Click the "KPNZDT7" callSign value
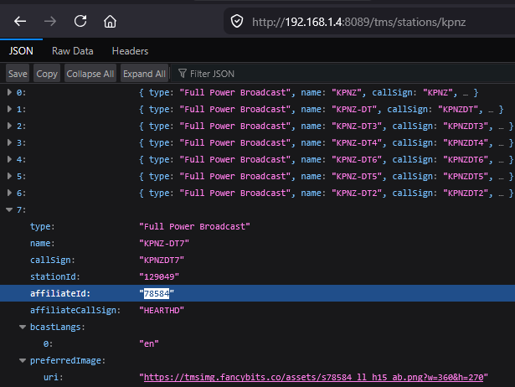 [162, 260]
